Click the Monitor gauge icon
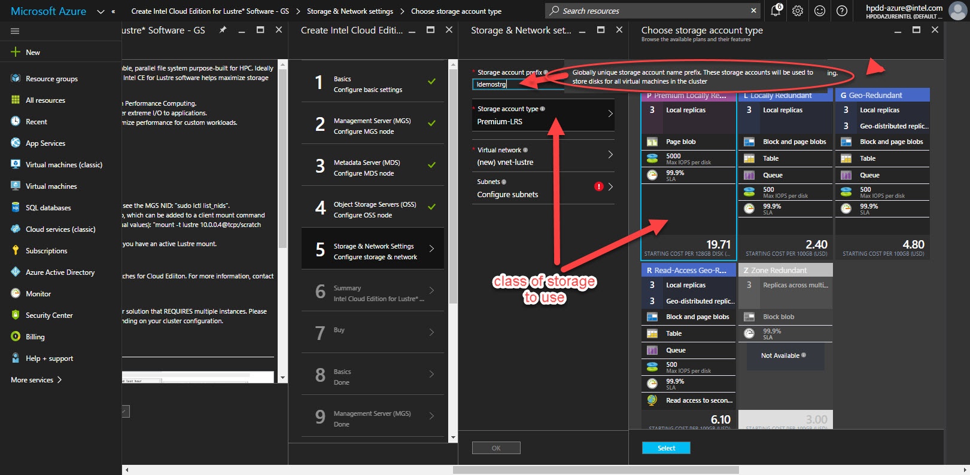The width and height of the screenshot is (970, 475). pos(16,293)
